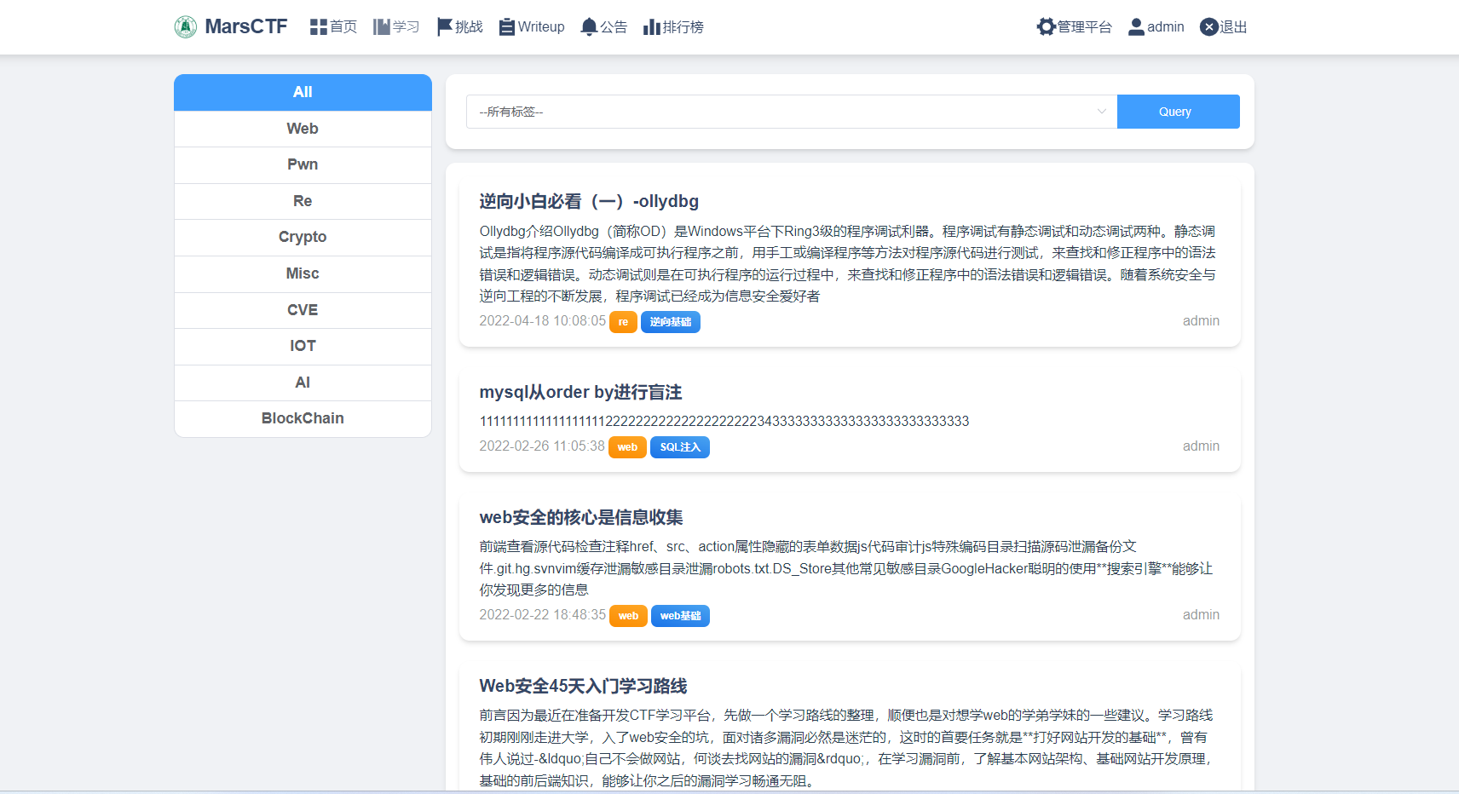Expand the tag select chevron arrow
Viewport: 1459px width, 794px height.
[x=1101, y=112]
